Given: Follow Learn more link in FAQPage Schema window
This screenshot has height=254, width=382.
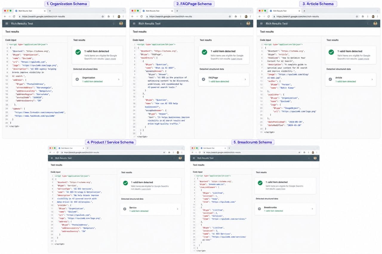Looking at the screenshot, I should [237, 59].
